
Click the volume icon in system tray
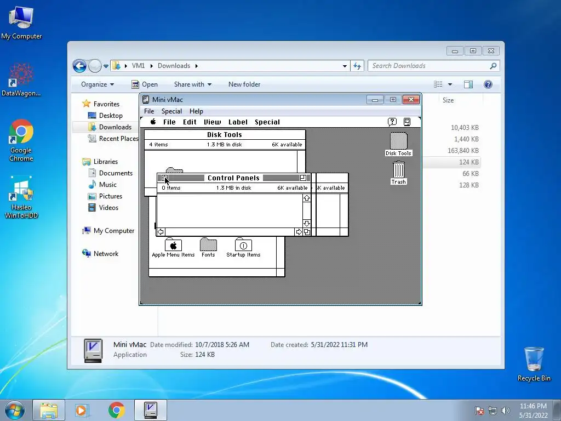click(x=506, y=411)
